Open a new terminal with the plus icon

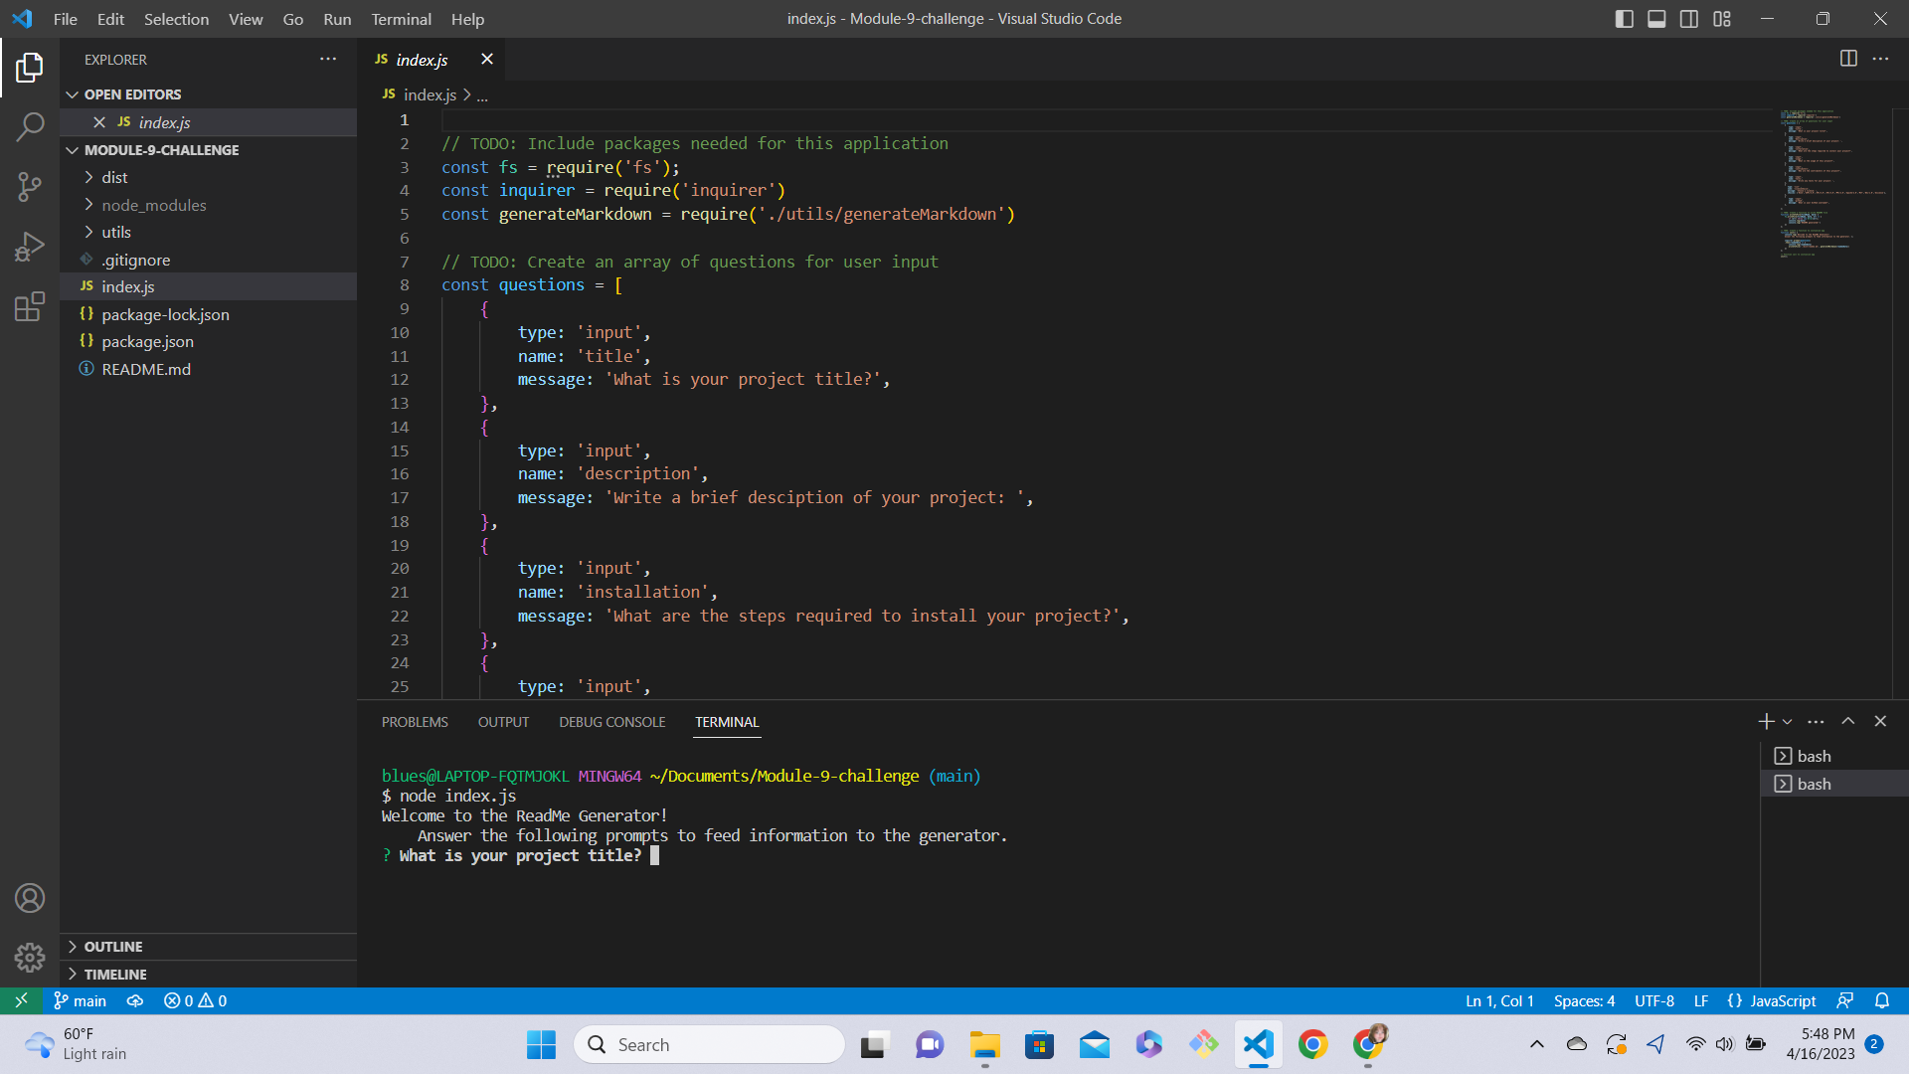[x=1765, y=721]
